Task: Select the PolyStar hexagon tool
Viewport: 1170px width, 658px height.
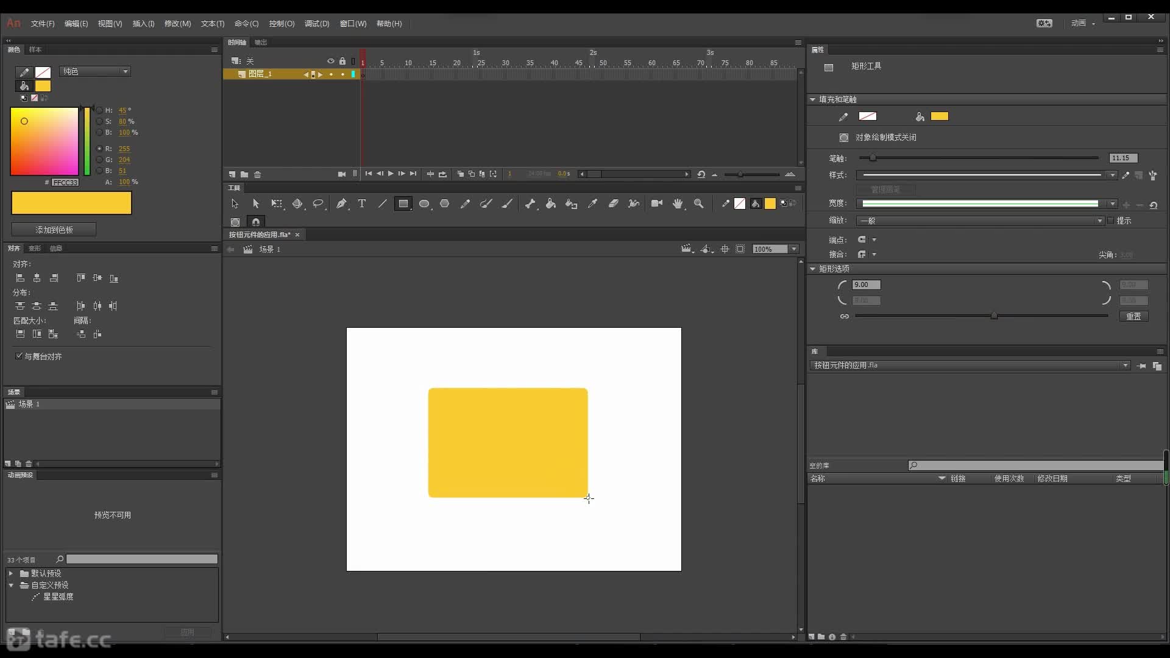Action: [445, 203]
